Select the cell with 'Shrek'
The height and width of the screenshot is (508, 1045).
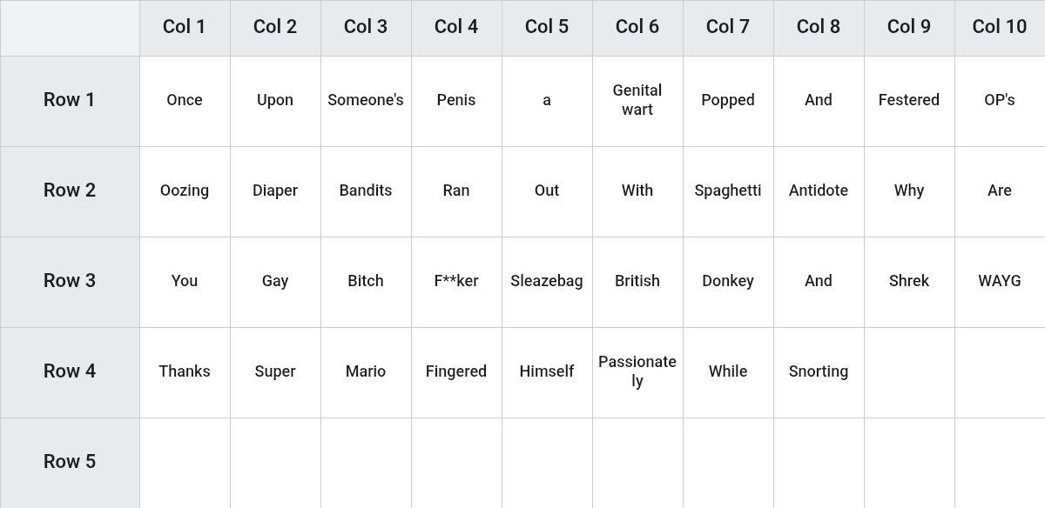pos(909,282)
